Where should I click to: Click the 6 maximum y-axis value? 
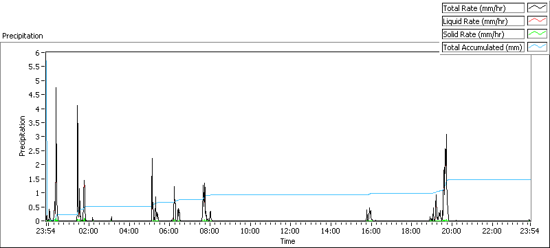click(x=38, y=52)
